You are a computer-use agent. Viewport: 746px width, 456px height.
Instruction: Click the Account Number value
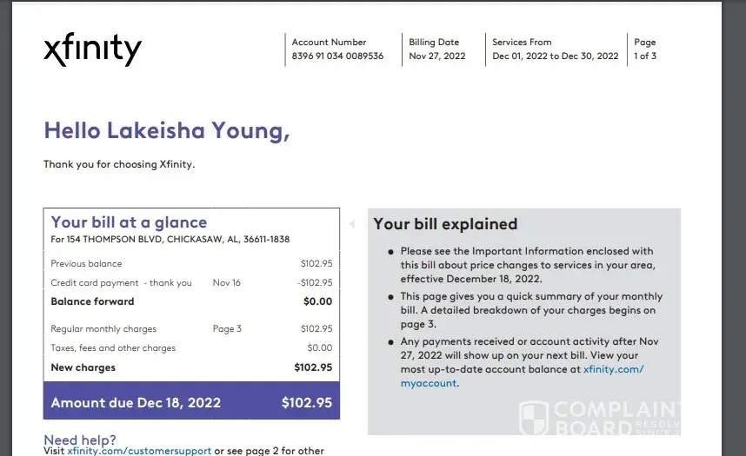tap(337, 56)
